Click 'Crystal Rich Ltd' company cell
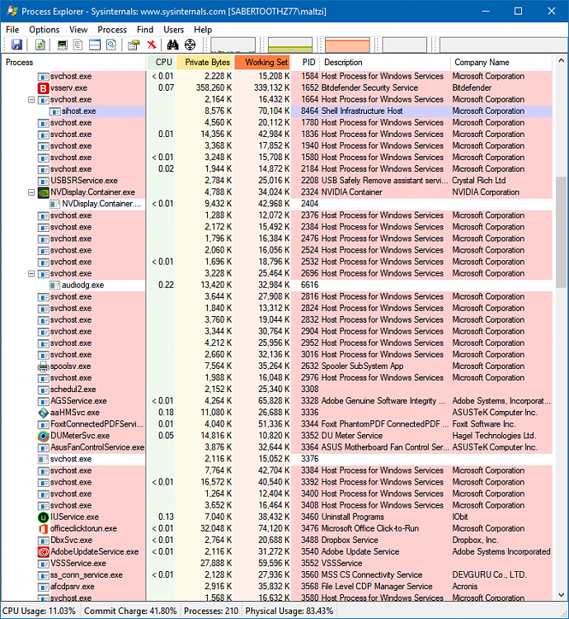This screenshot has width=569, height=619. [479, 181]
